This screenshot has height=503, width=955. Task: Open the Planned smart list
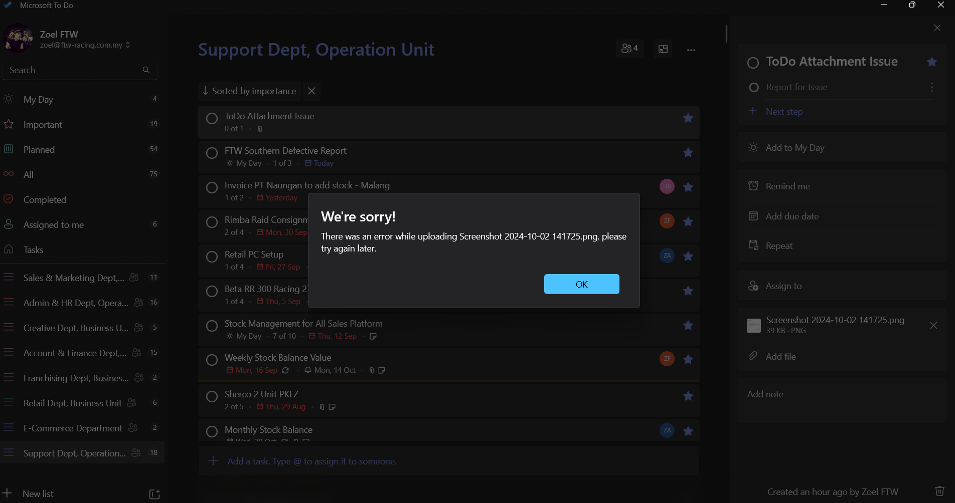[x=82, y=149]
